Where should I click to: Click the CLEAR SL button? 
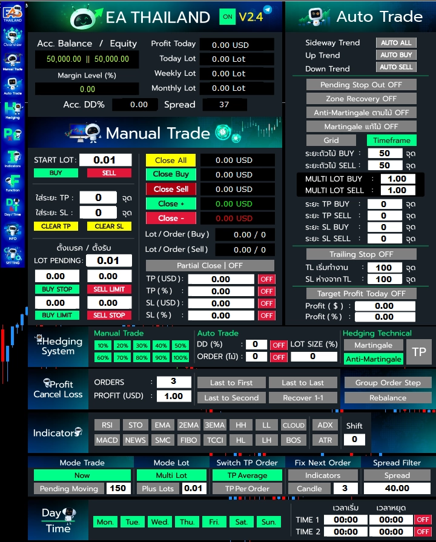click(109, 226)
